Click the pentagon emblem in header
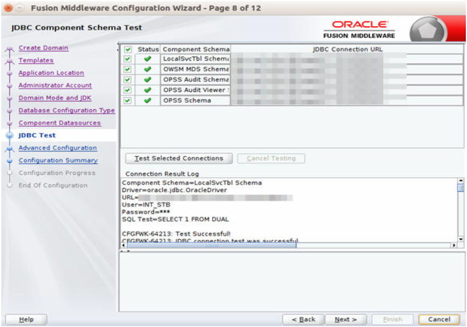Screen dimensions: 467x327 pyautogui.click(x=427, y=31)
